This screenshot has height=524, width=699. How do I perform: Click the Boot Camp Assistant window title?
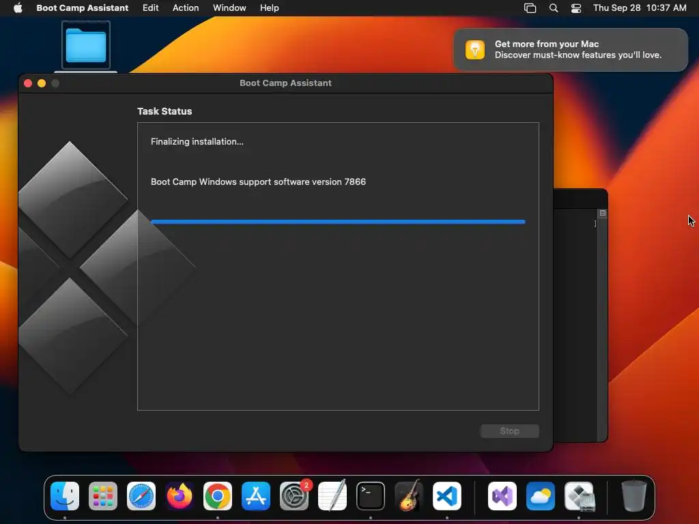click(286, 83)
